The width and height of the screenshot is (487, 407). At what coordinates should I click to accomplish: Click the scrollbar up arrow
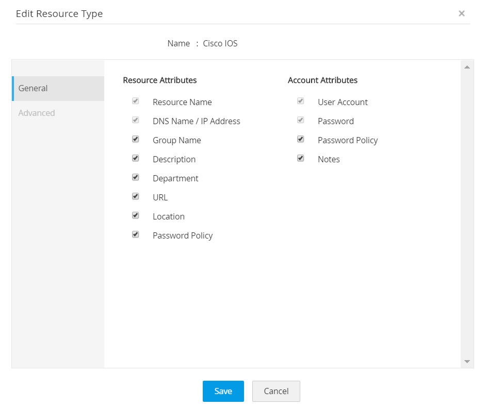[x=467, y=66]
